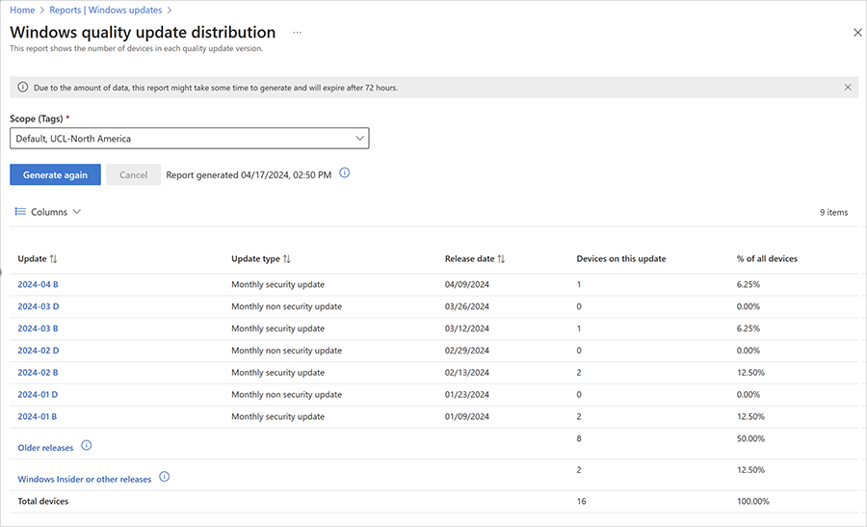867x527 pixels.
Task: Click the info icon beside Older releases
Action: [87, 445]
